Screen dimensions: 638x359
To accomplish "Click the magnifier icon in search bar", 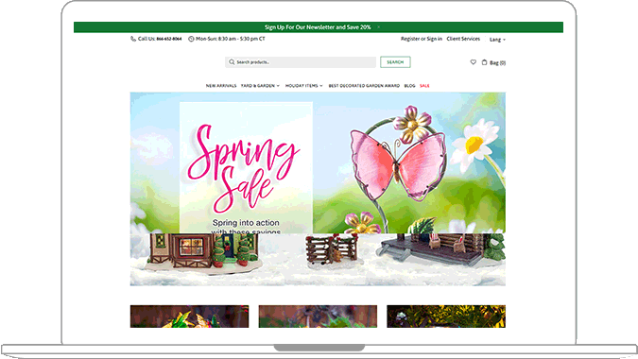I will coord(232,62).
